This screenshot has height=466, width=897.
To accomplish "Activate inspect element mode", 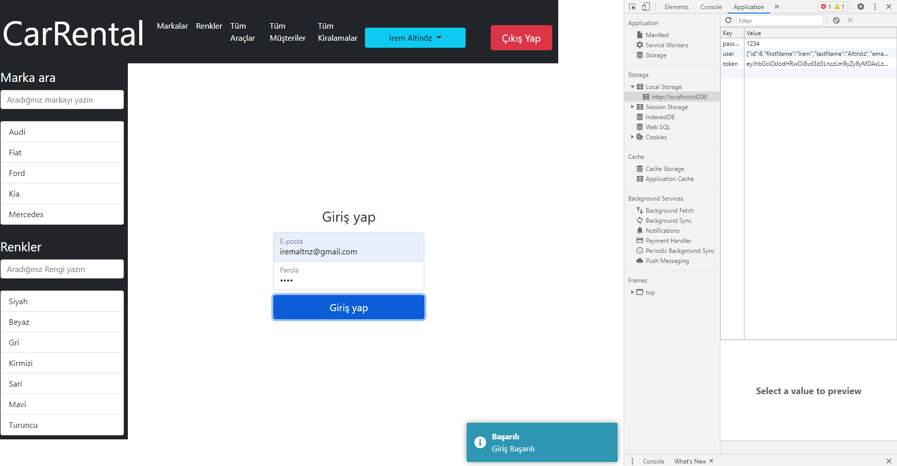I will click(x=632, y=7).
